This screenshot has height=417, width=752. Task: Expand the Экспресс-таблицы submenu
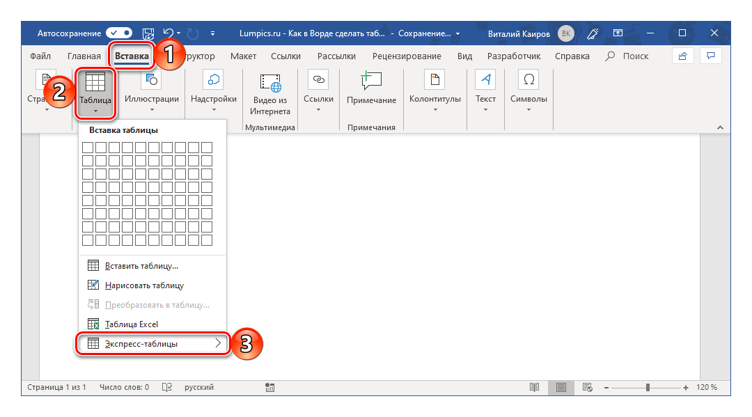coord(153,344)
